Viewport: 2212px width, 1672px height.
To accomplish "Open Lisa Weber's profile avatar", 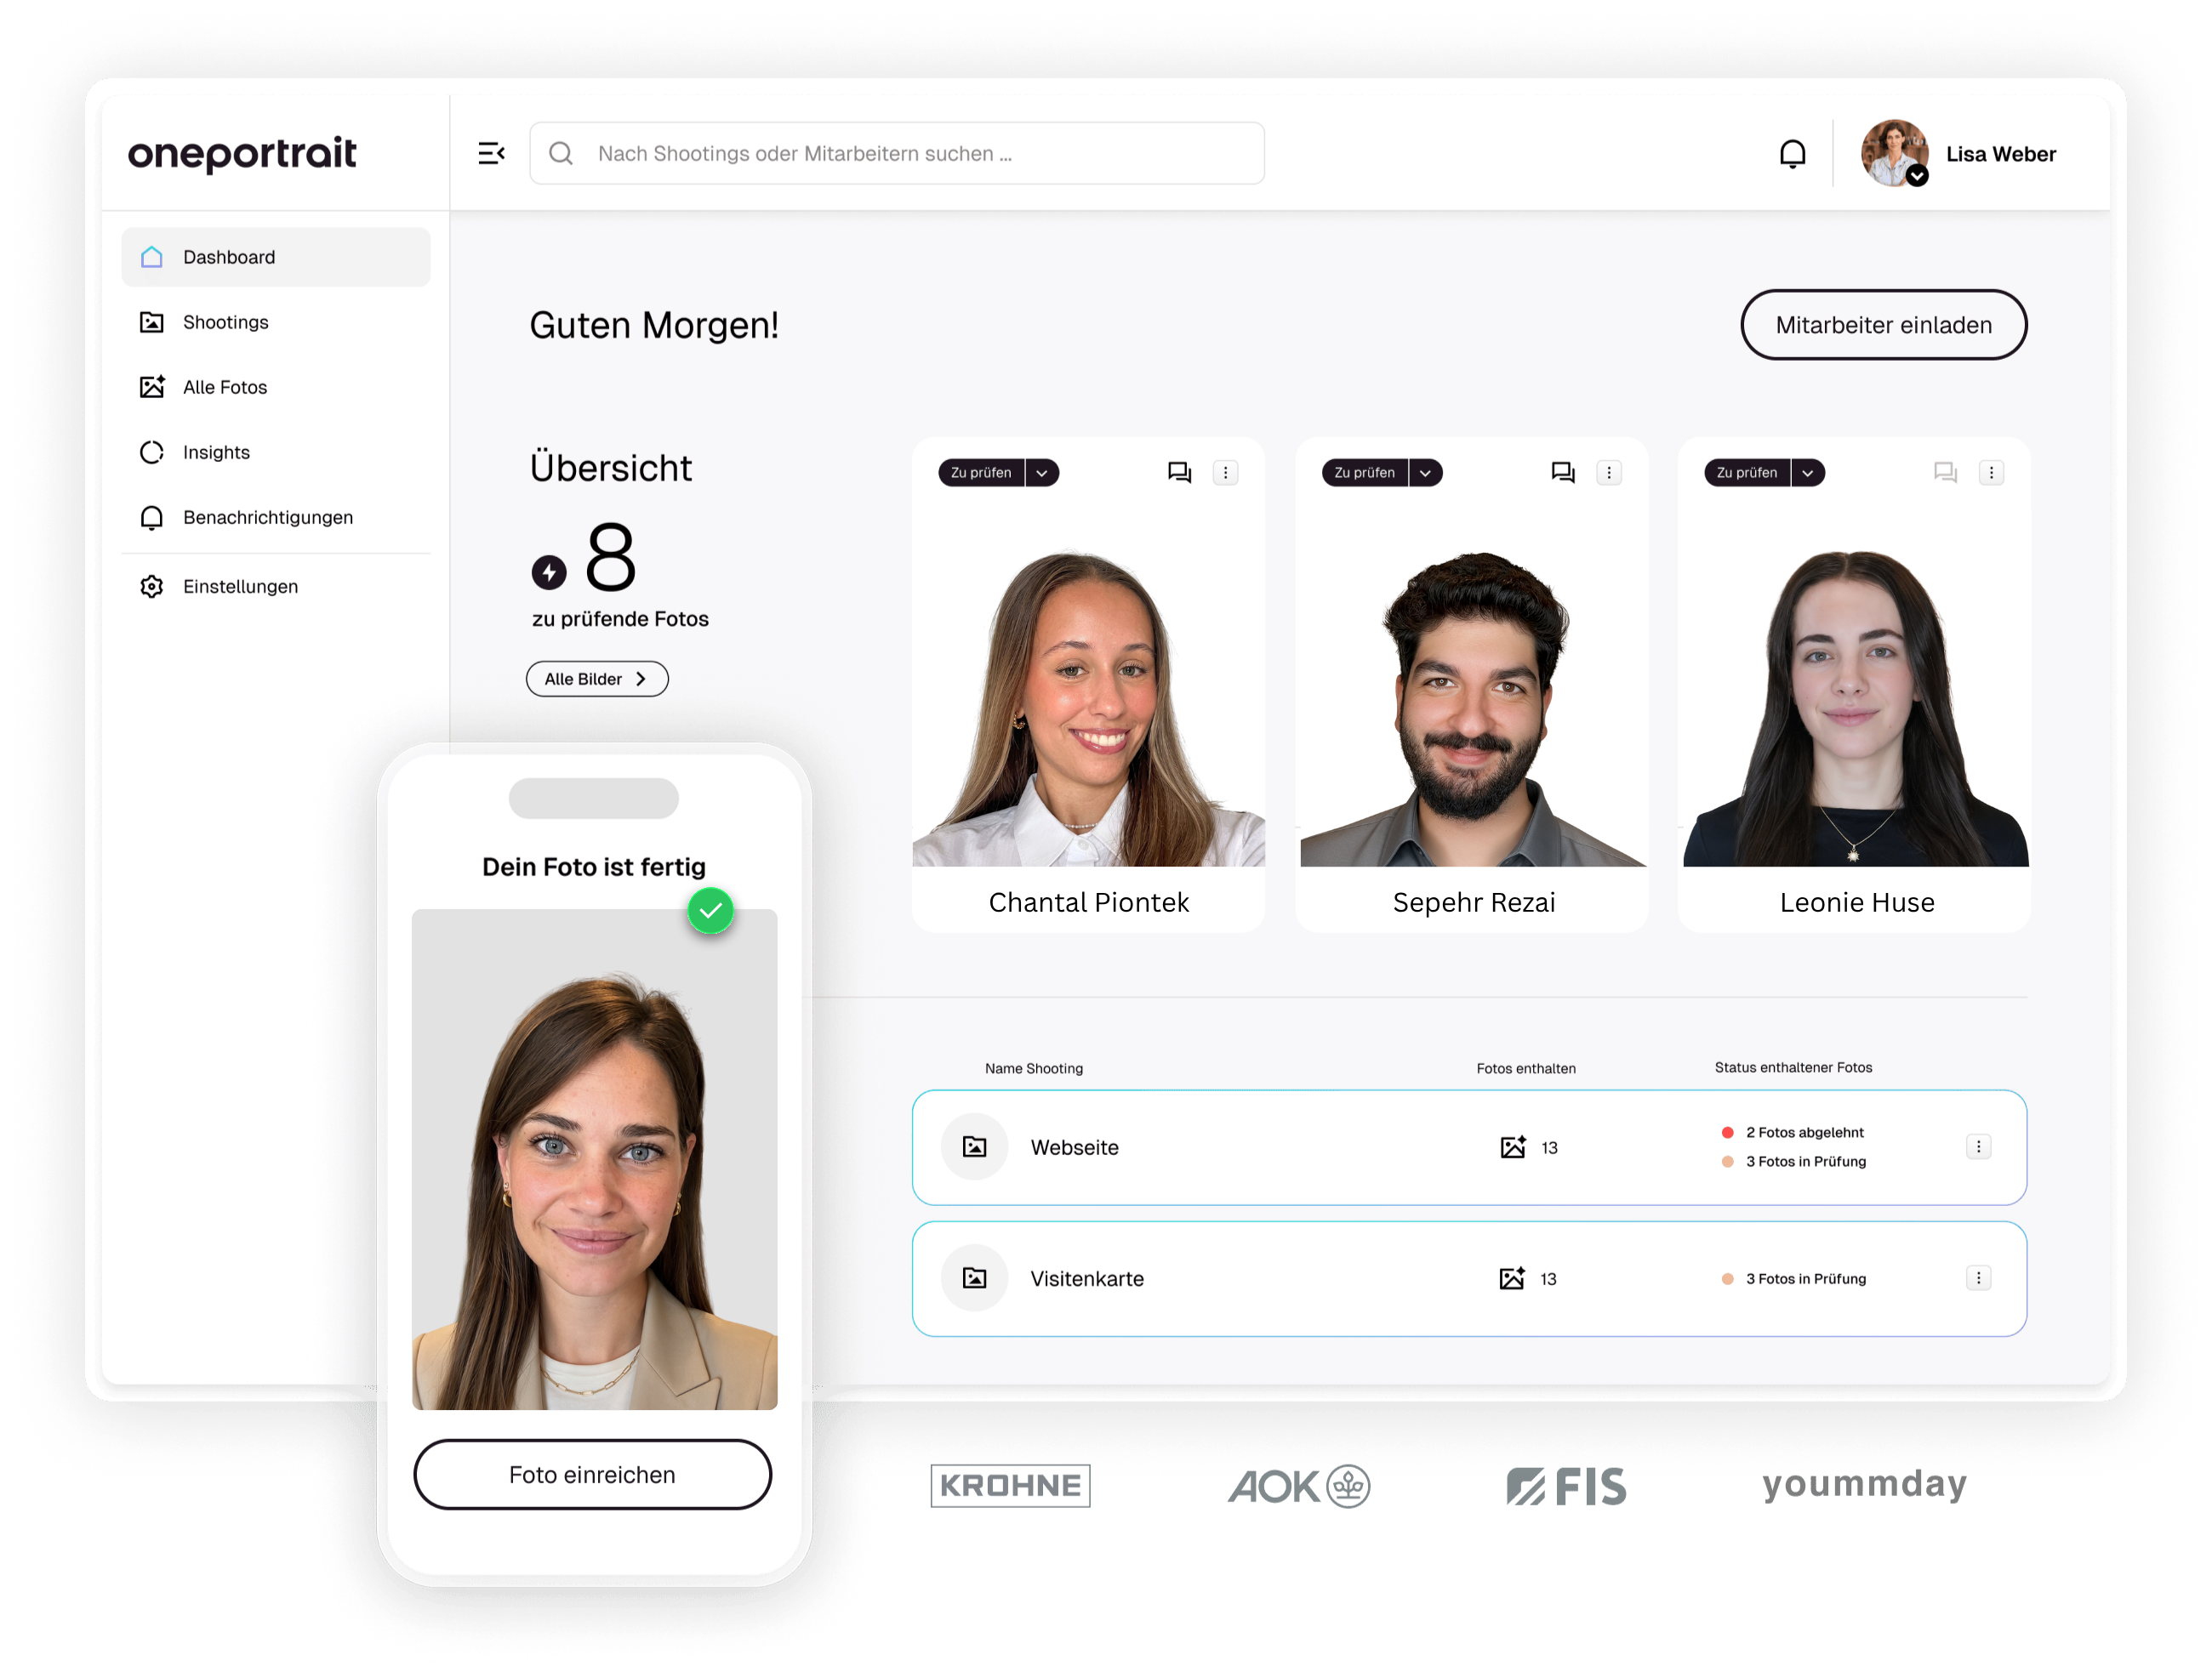I will (x=1894, y=153).
